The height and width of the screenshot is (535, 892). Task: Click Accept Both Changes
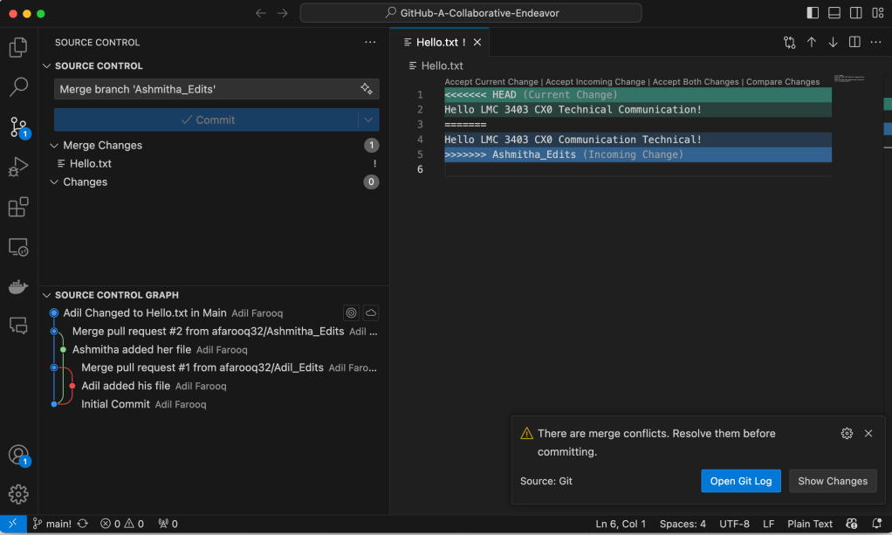coord(696,82)
